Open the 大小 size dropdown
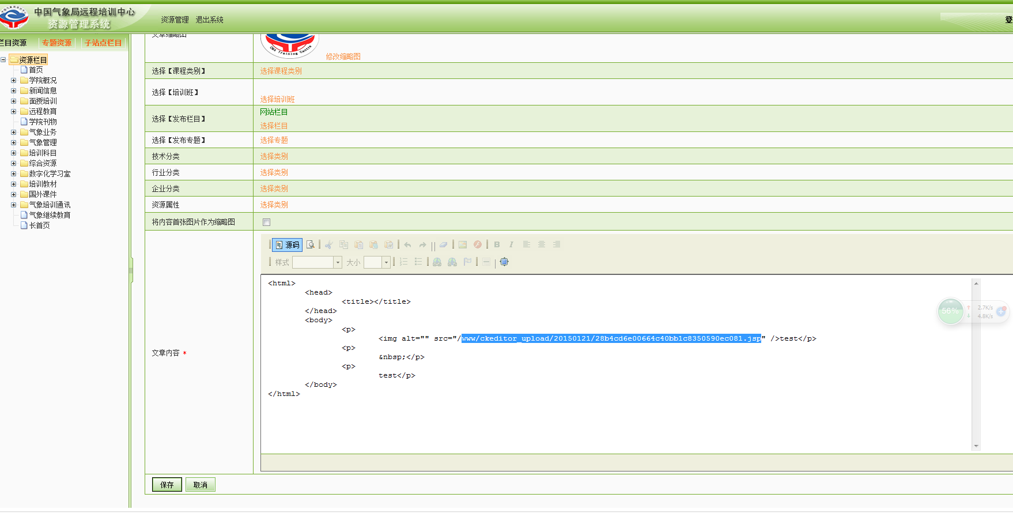This screenshot has width=1013, height=513. [377, 262]
